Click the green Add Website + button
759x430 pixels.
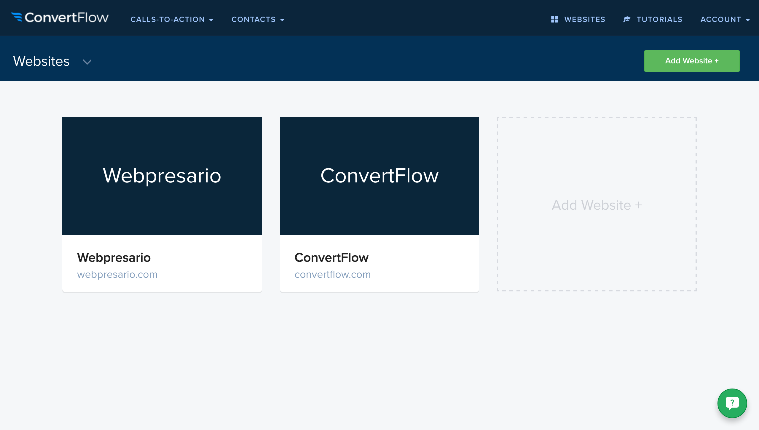point(692,61)
